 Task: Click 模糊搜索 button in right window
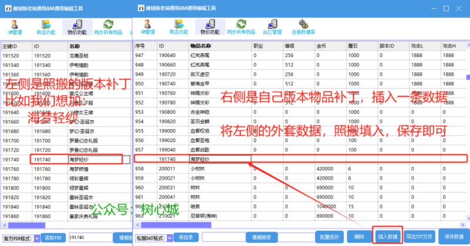click(261, 238)
